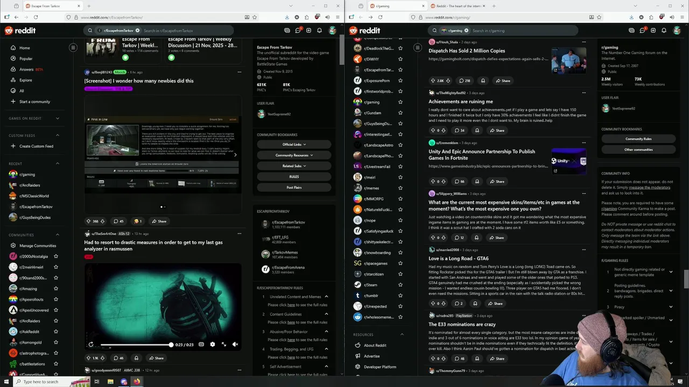
Task: Focus search in r/EscapefromTarkov field
Action: [x=186, y=31]
